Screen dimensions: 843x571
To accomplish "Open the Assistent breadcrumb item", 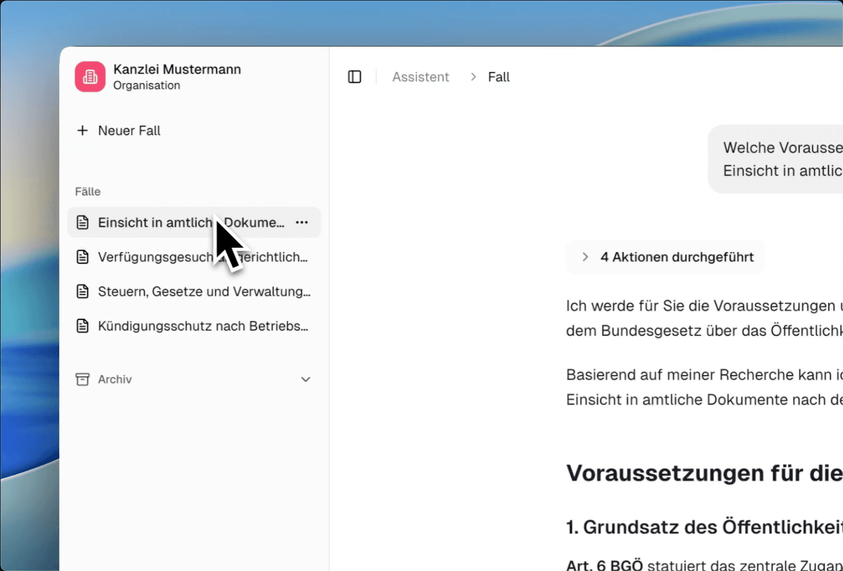I will pos(420,76).
